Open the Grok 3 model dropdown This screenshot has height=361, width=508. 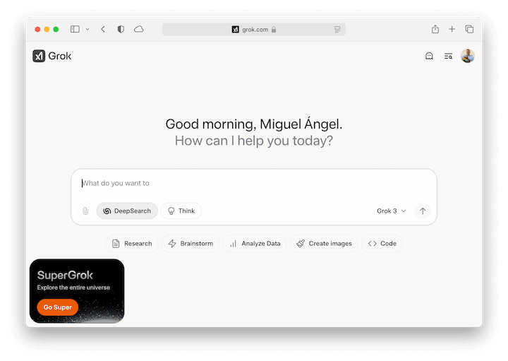[x=391, y=211]
